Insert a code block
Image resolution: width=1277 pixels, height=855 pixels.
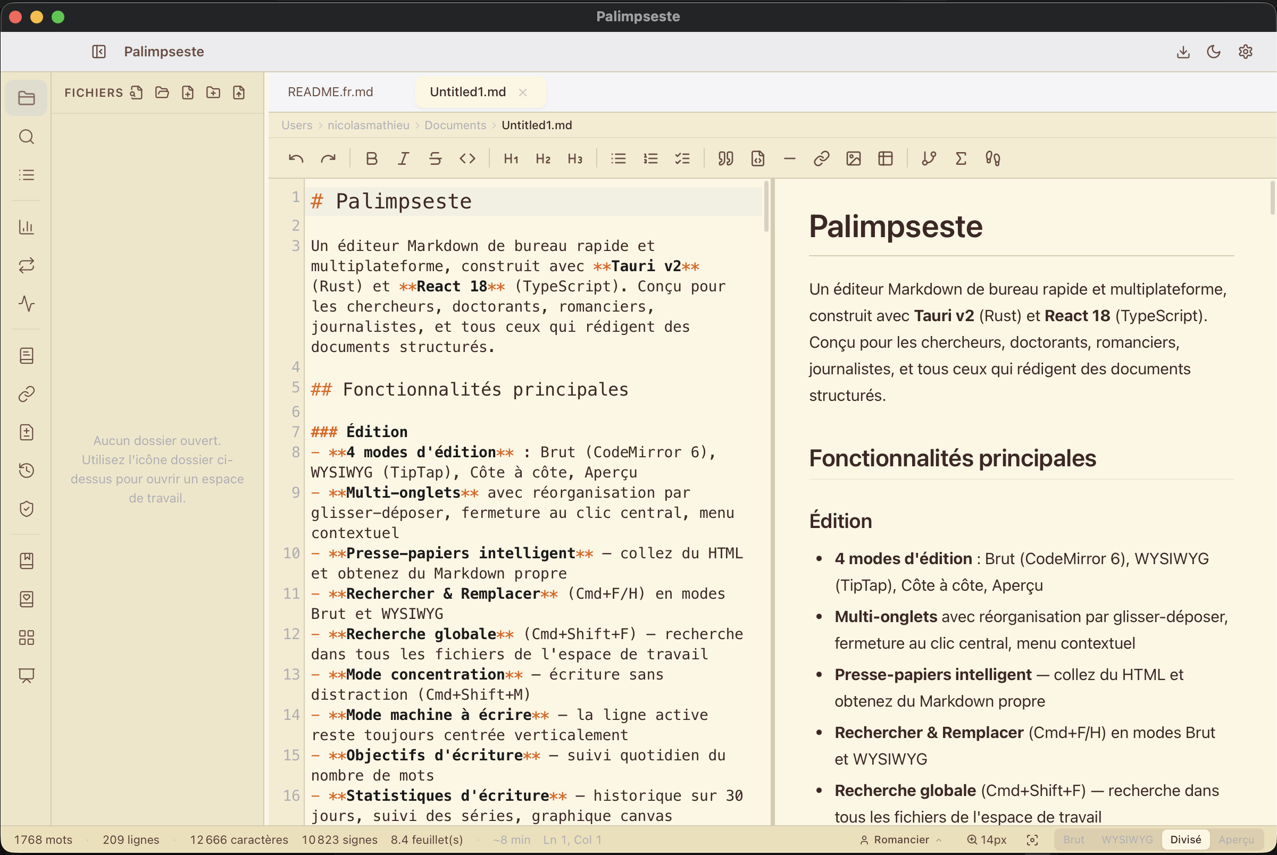(758, 158)
